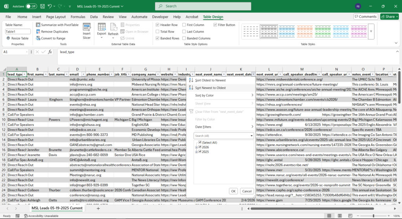Select the orange banded table style
The height and width of the screenshot is (219, 402).
click(x=305, y=31)
